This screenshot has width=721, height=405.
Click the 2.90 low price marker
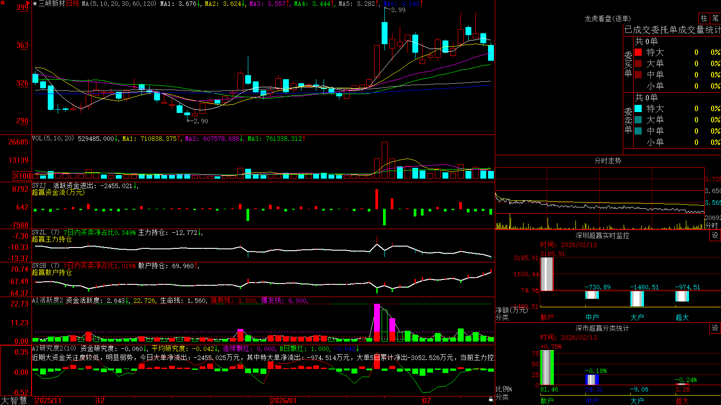click(201, 121)
